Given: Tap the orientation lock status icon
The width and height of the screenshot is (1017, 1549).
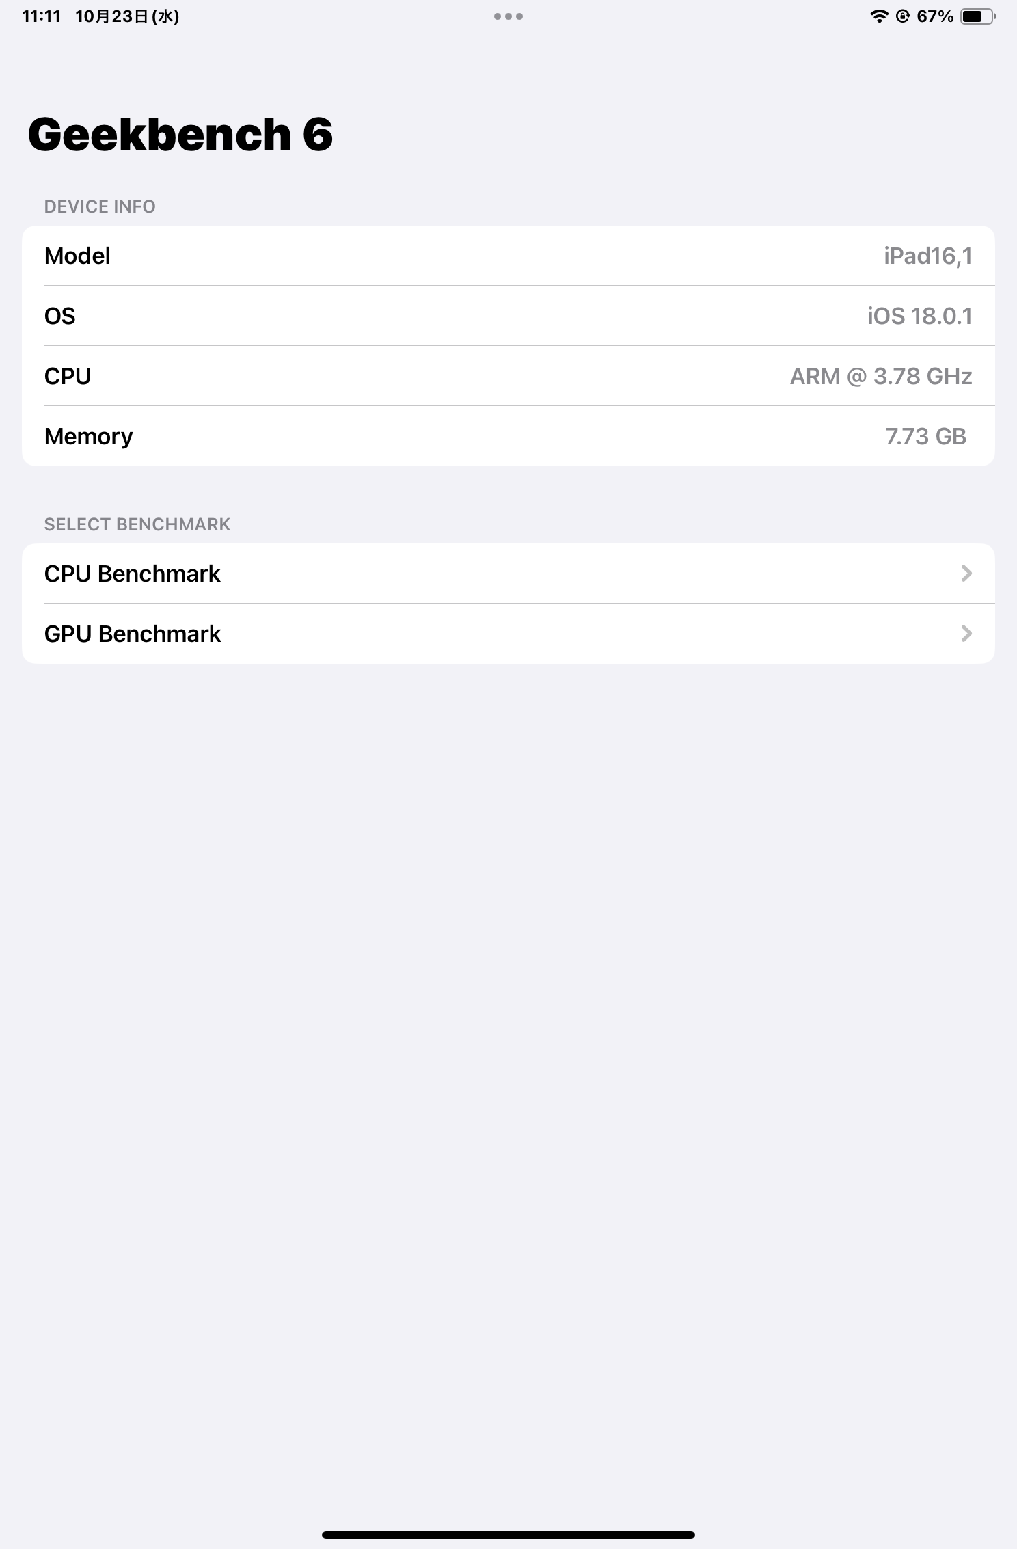Looking at the screenshot, I should coord(903,16).
